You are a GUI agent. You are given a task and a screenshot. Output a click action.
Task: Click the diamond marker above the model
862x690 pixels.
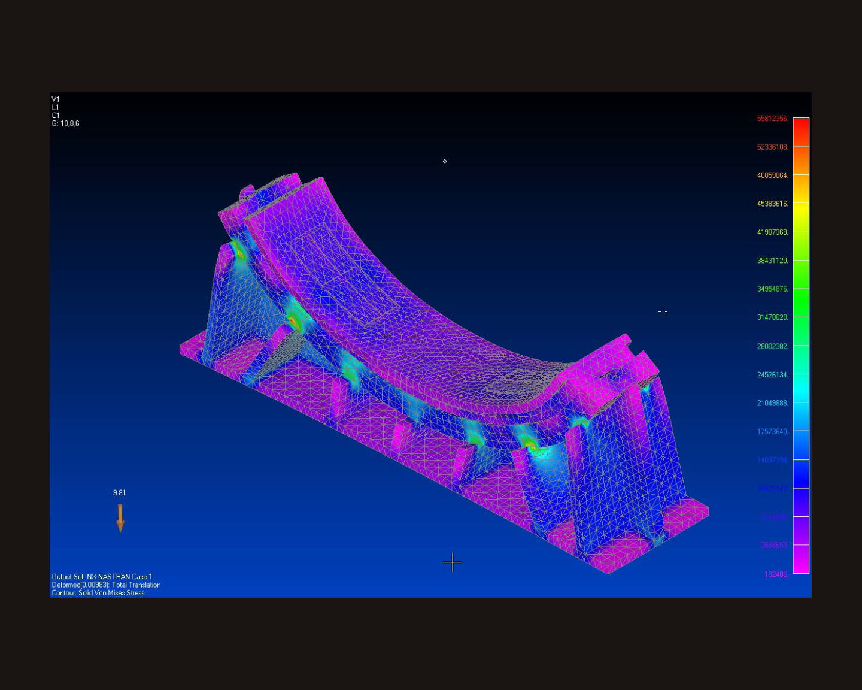(x=444, y=161)
